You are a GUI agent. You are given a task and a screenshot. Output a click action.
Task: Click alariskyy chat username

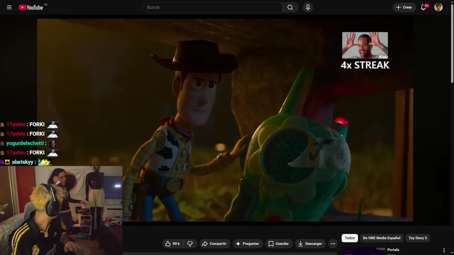tap(23, 162)
